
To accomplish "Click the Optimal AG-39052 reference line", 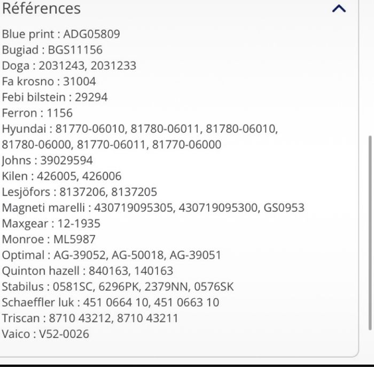I will (x=111, y=255).
